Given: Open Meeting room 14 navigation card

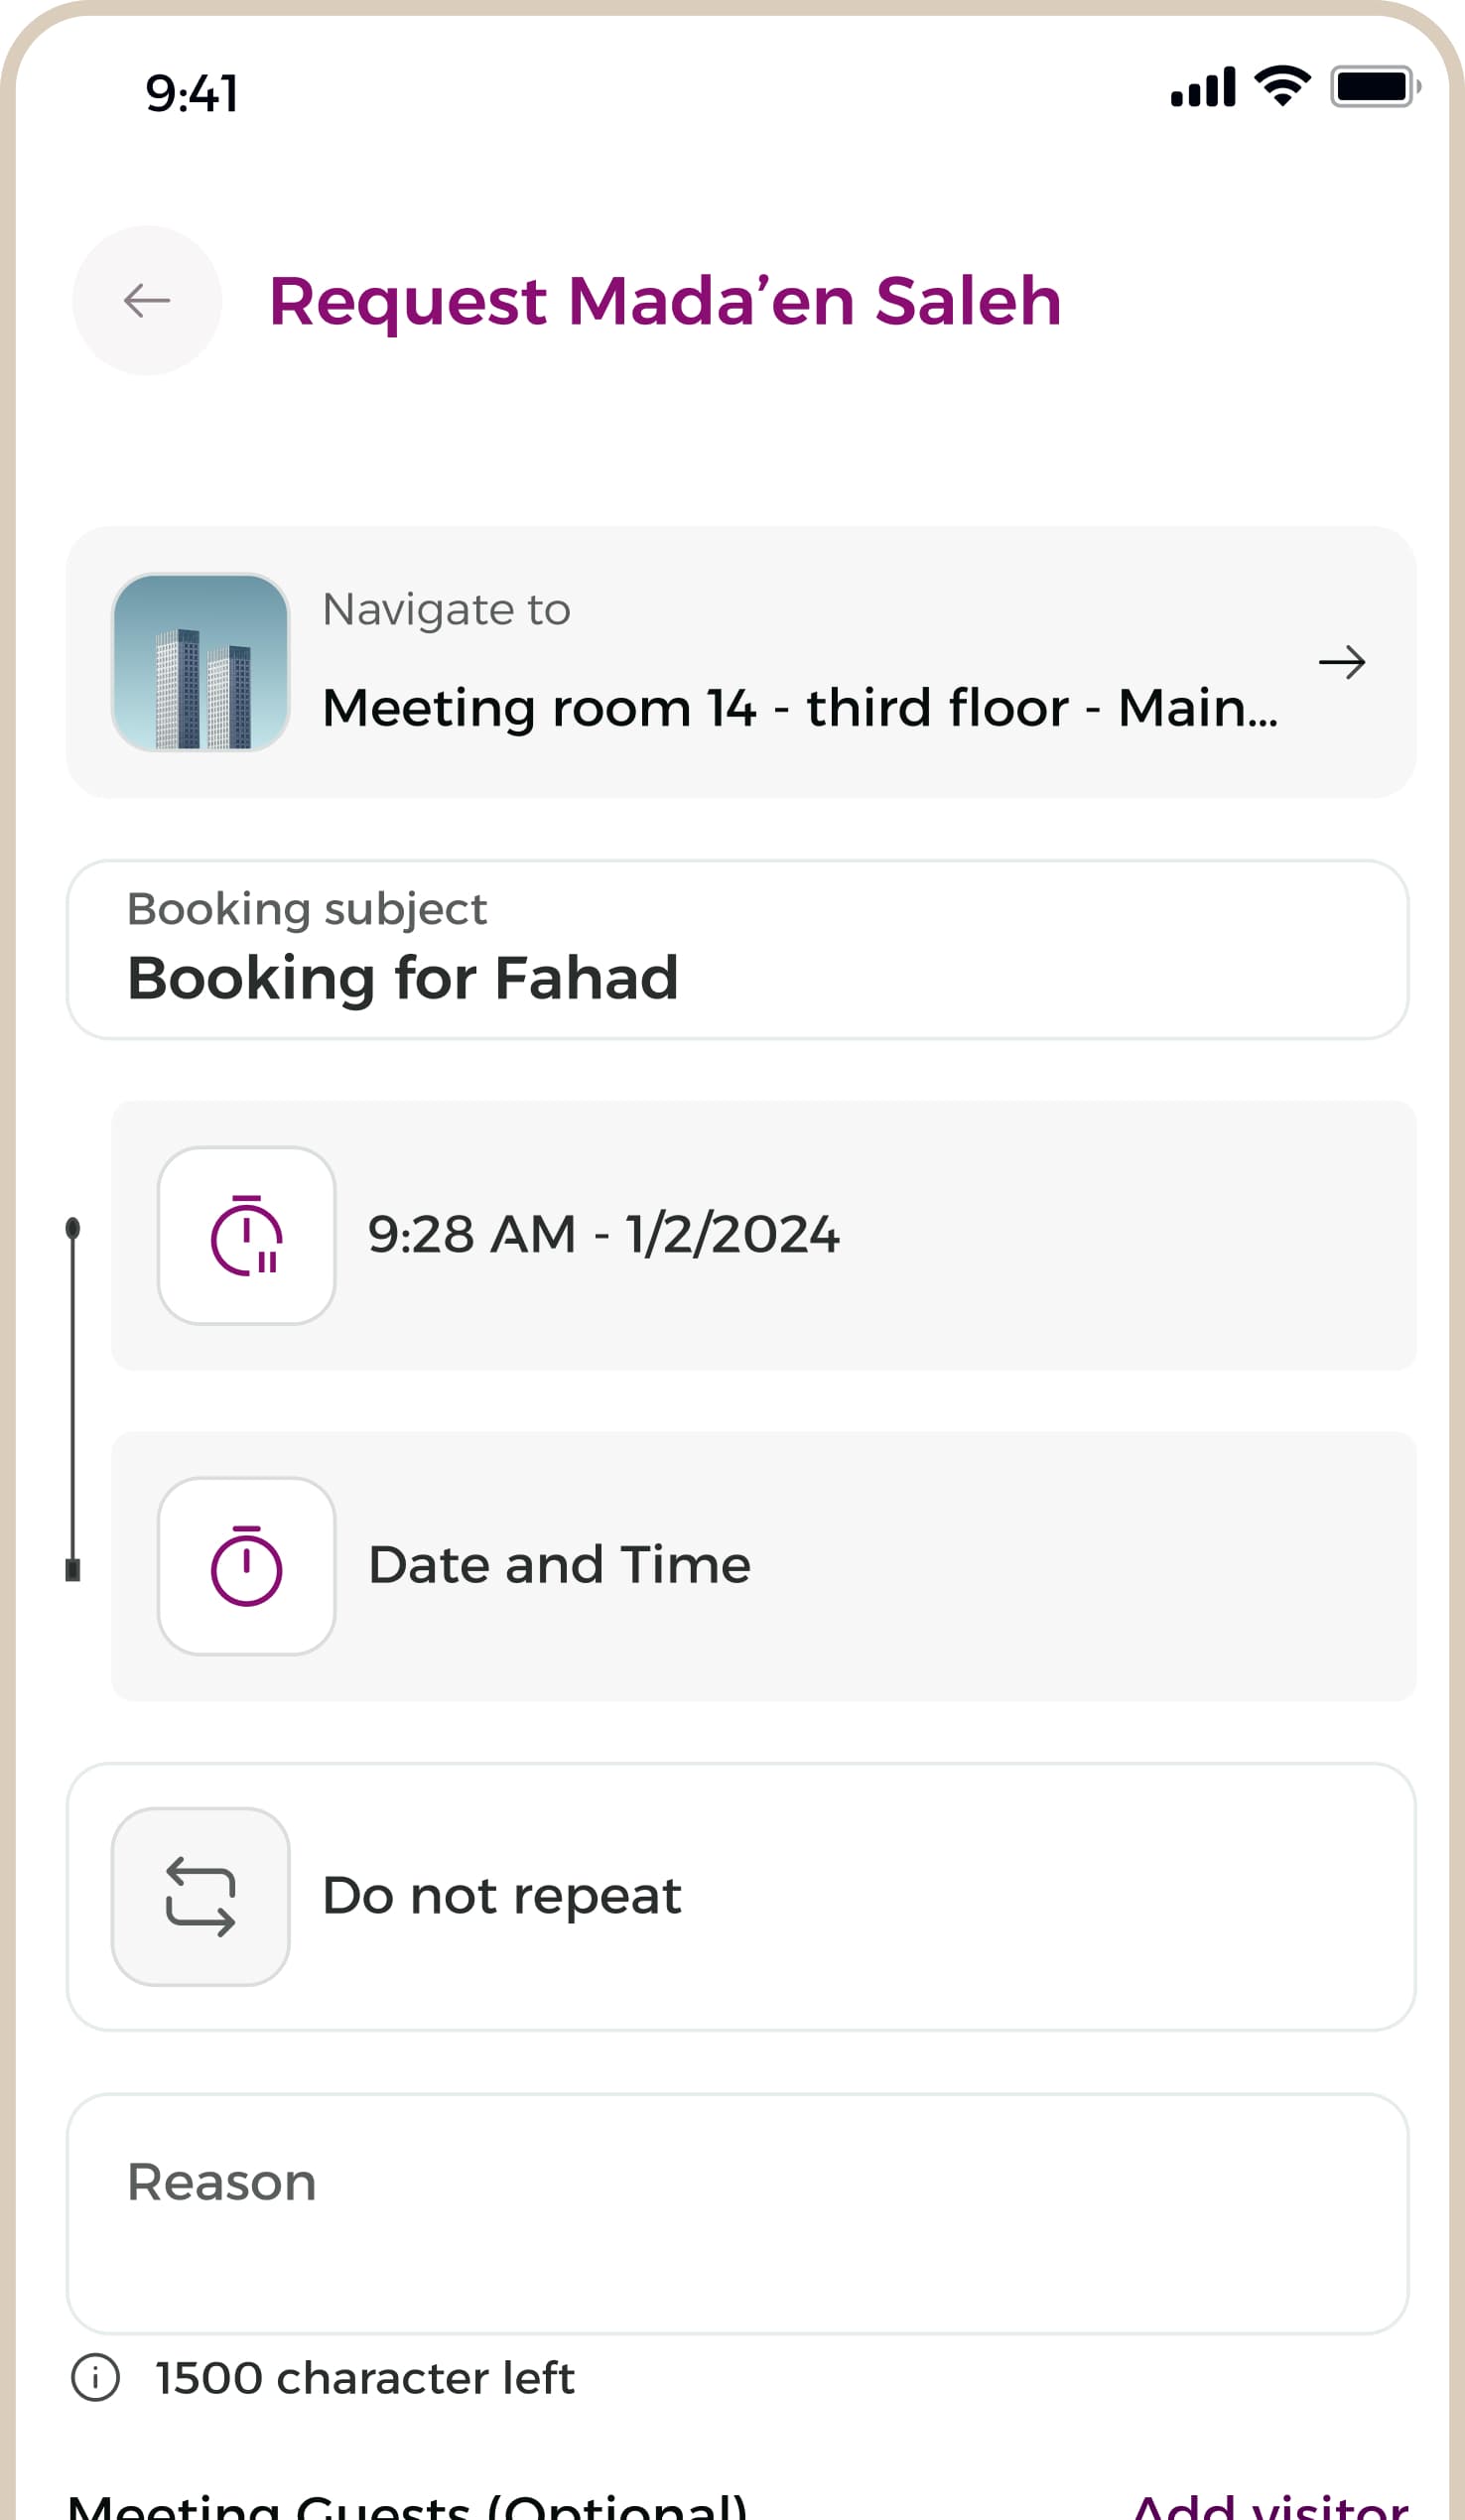Looking at the screenshot, I should click(741, 662).
